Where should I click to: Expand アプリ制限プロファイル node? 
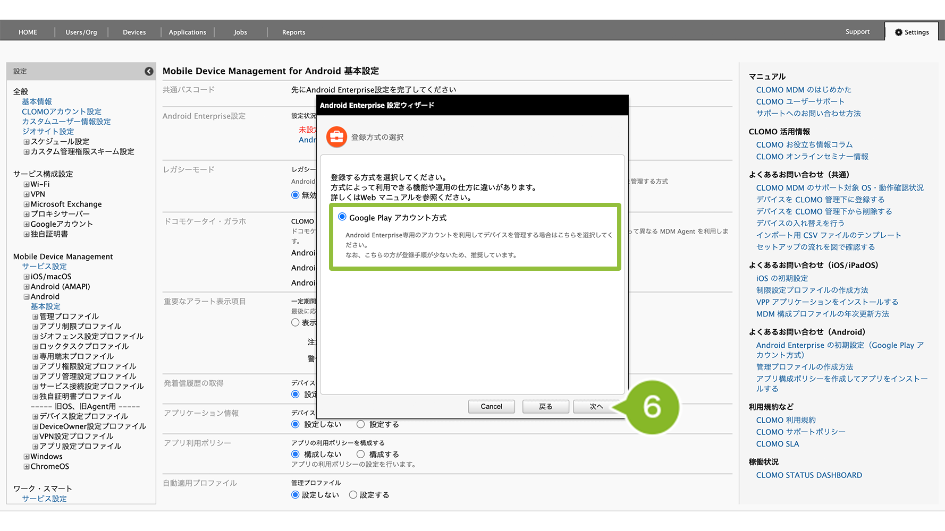pyautogui.click(x=35, y=327)
